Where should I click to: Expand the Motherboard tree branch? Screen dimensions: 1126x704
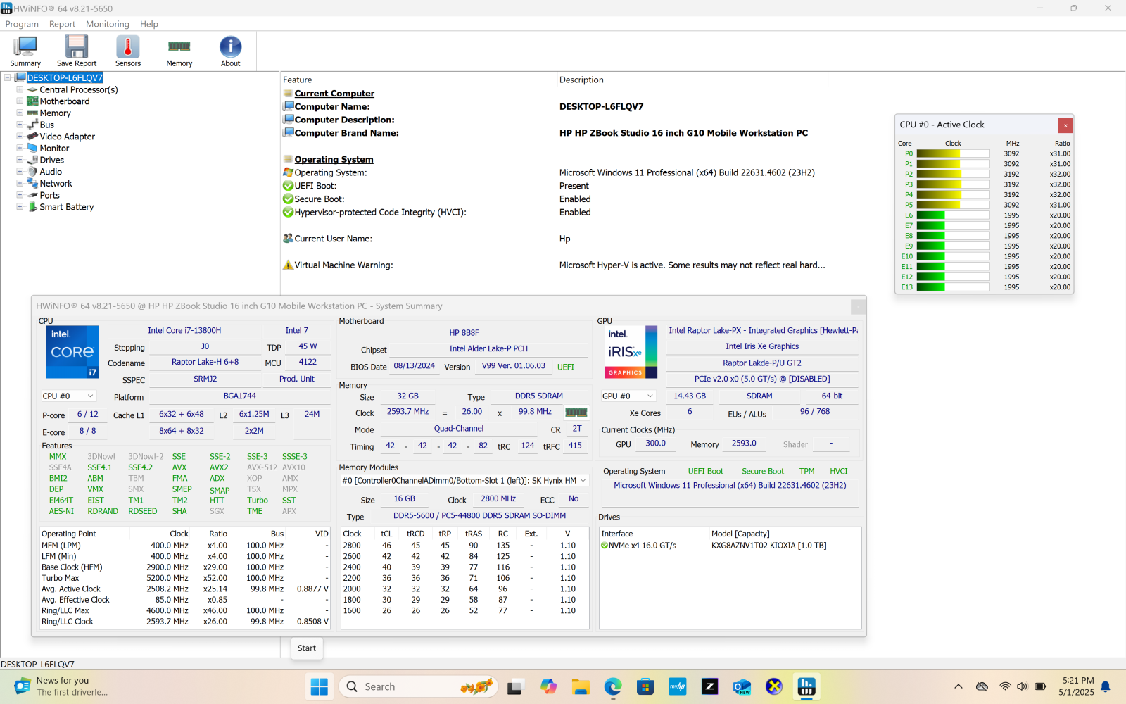pos(20,101)
